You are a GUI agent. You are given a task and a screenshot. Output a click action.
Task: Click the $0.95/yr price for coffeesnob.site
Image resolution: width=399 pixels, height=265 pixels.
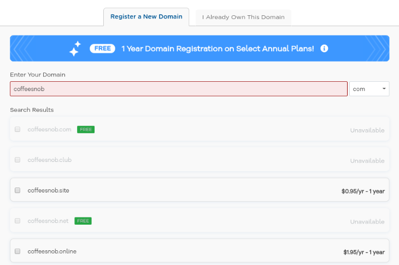click(363, 191)
